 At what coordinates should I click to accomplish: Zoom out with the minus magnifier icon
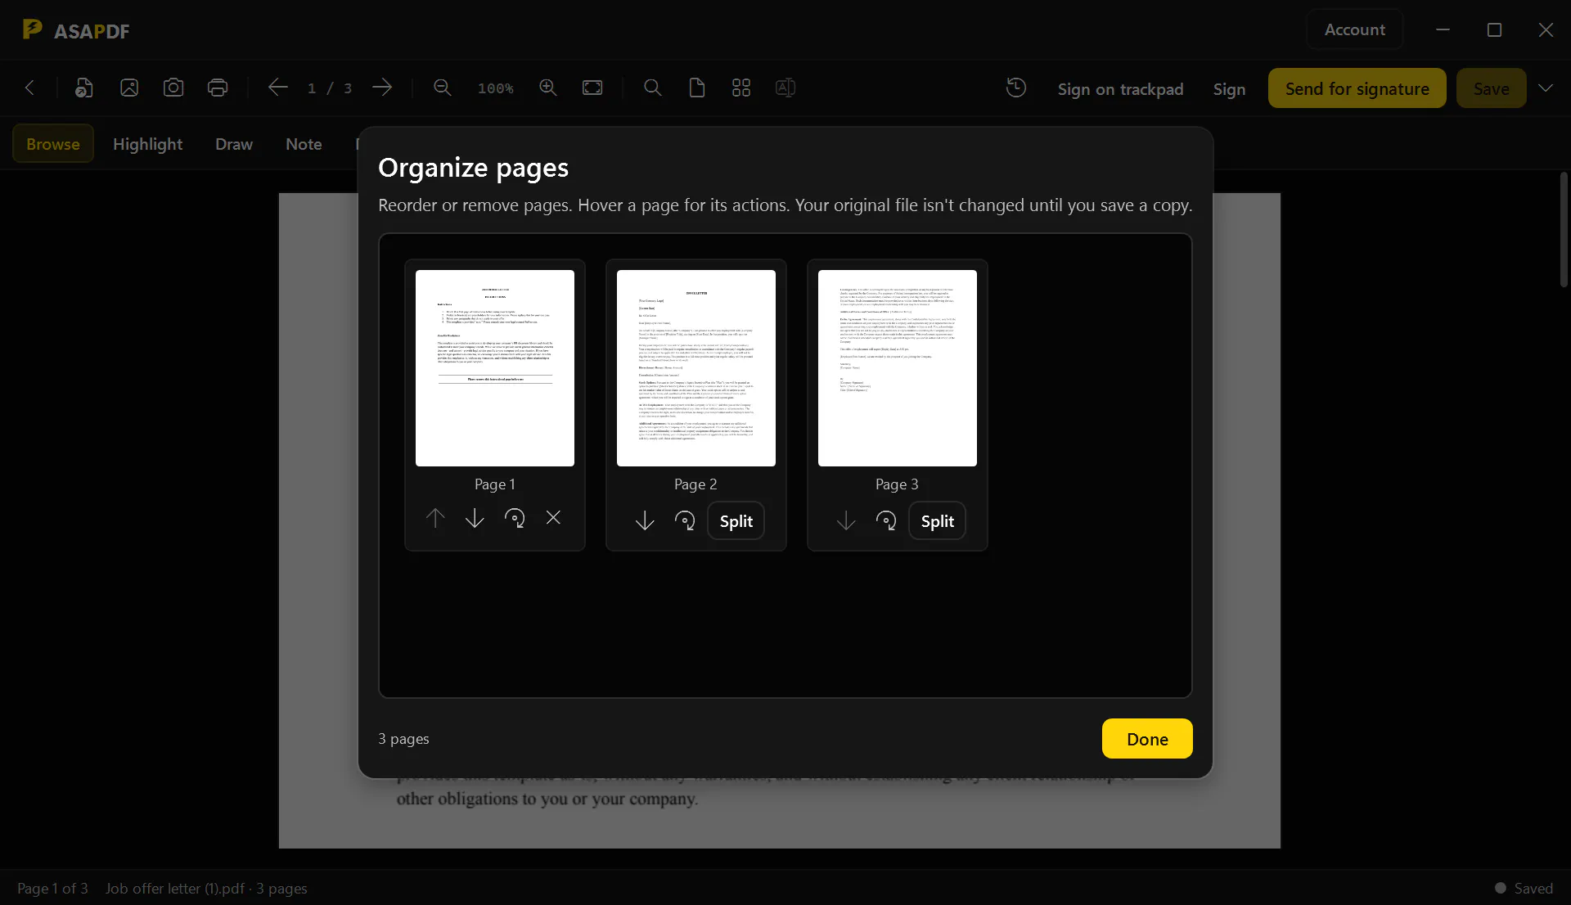coord(443,88)
